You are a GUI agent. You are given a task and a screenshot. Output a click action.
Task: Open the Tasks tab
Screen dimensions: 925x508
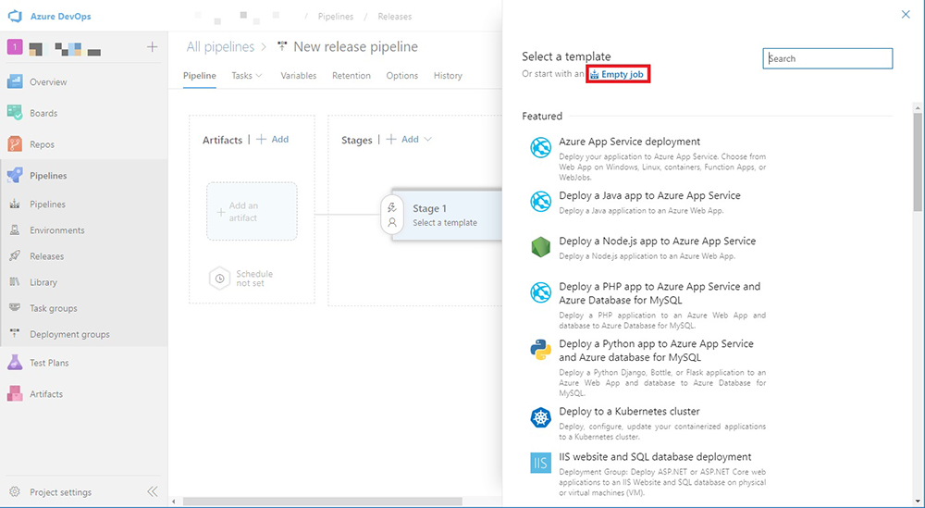241,76
